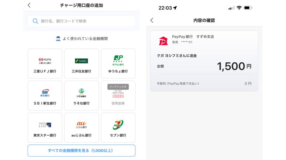
Task: Click the search magnifier icon
Action: point(35,21)
